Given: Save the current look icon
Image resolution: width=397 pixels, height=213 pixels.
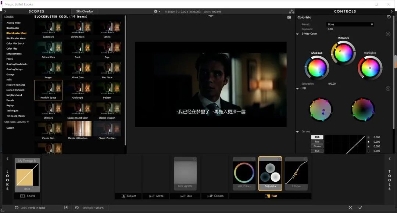Looking at the screenshot, I should [x=66, y=208].
